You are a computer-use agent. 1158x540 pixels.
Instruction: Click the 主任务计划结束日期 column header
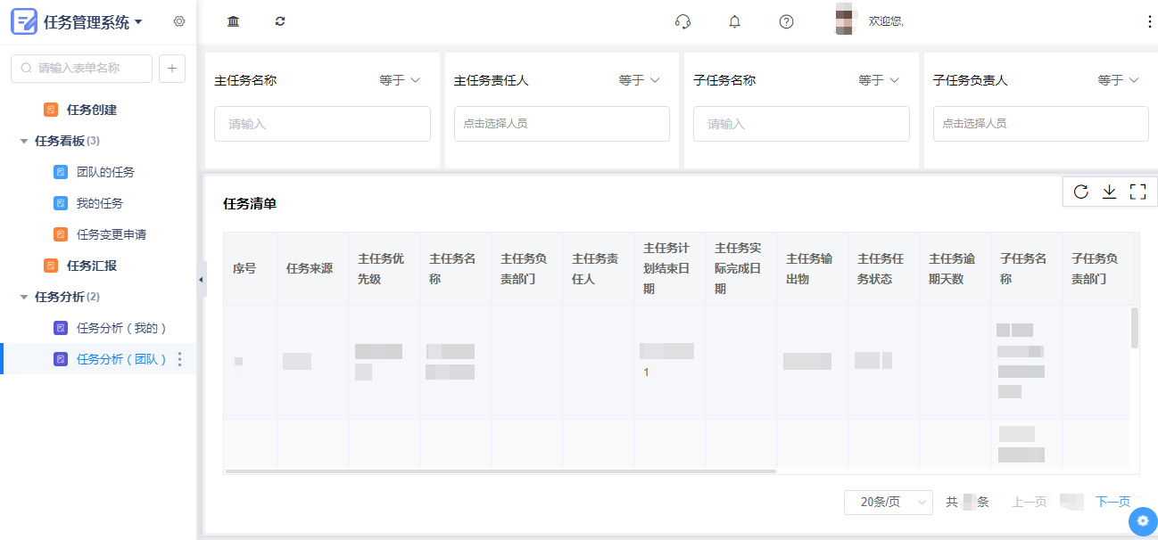[669, 268]
